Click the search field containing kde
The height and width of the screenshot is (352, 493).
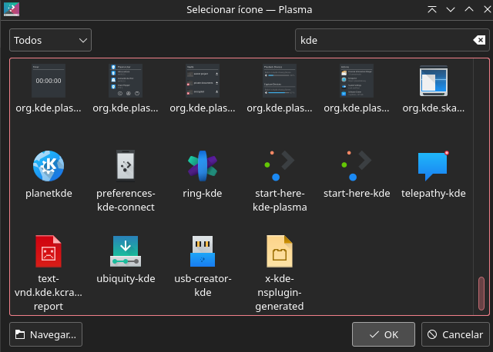pos(381,40)
